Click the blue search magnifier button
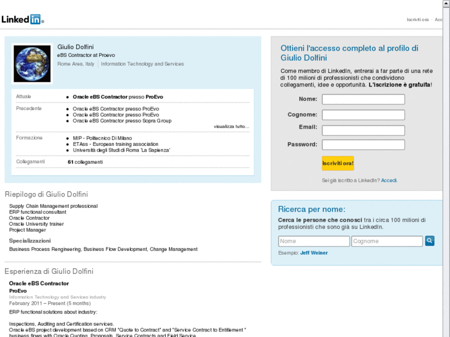Screen dimensions: 450x337 click(x=430, y=241)
